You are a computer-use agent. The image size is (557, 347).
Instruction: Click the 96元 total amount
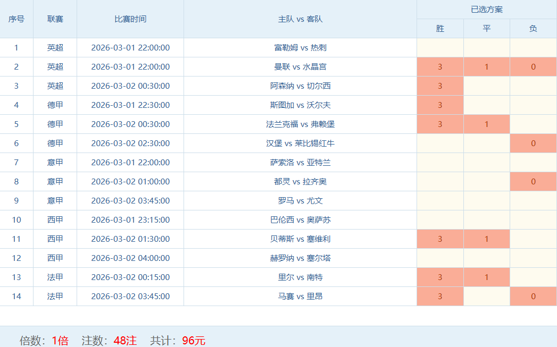pyautogui.click(x=194, y=341)
